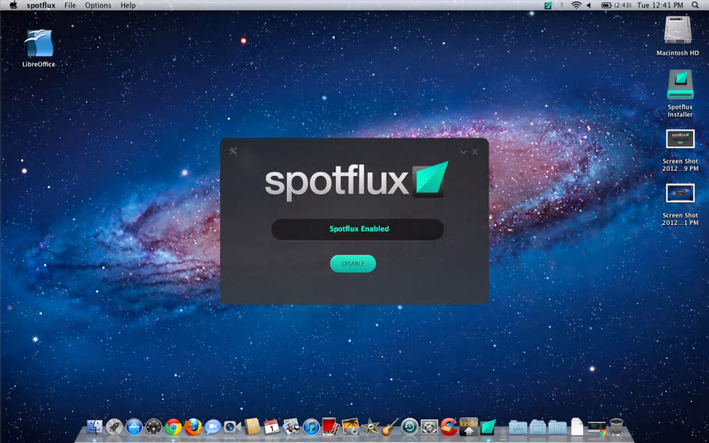Launch Firefox from dock
This screenshot has width=709, height=443.
[193, 427]
